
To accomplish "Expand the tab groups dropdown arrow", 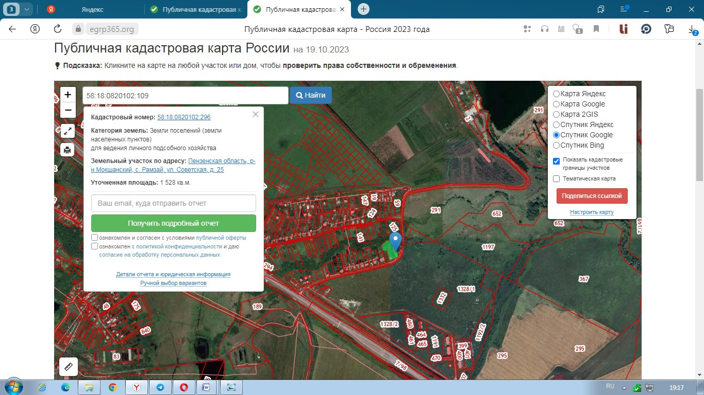I will [x=26, y=9].
